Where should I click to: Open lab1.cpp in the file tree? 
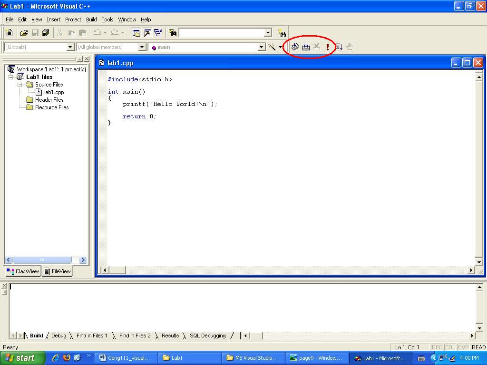coord(54,92)
